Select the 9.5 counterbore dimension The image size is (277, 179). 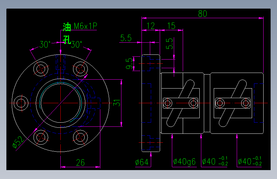129,63
